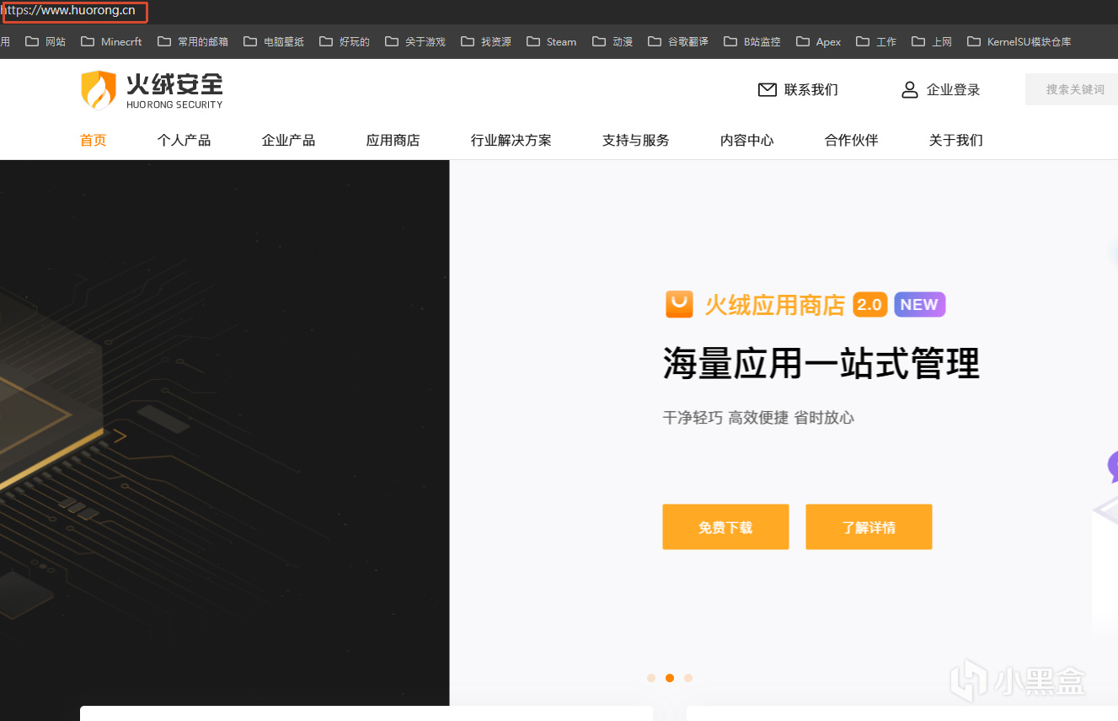This screenshot has width=1118, height=721.
Task: Open the B站监控 bookmark folder
Action: point(752,41)
